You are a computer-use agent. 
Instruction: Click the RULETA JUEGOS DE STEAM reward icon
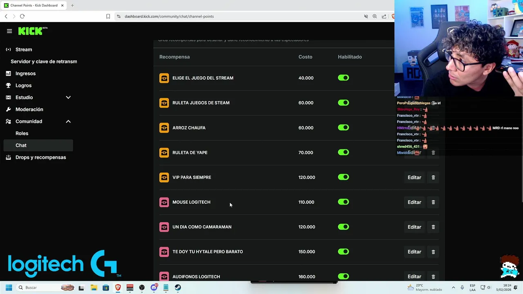click(x=164, y=103)
